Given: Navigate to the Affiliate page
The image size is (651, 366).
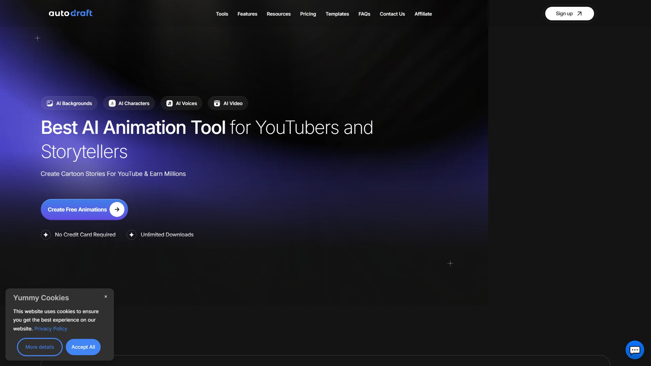Looking at the screenshot, I should tap(423, 14).
